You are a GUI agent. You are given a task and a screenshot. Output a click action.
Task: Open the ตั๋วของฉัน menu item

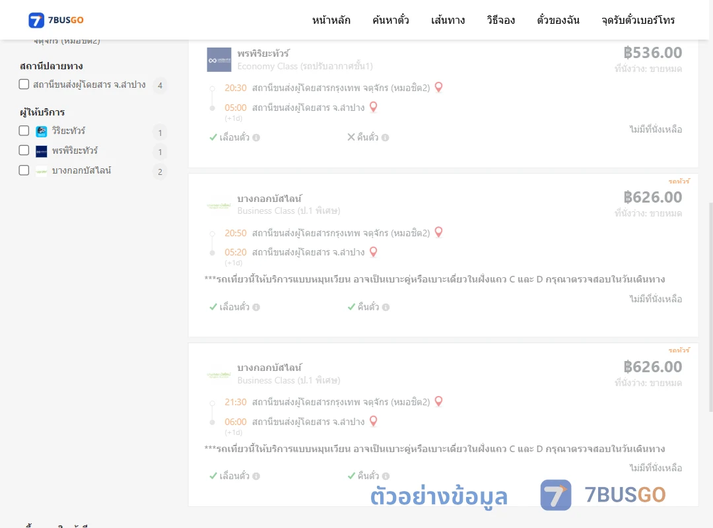coord(558,20)
